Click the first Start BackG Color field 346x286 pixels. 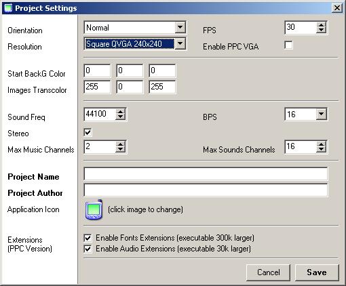click(97, 70)
